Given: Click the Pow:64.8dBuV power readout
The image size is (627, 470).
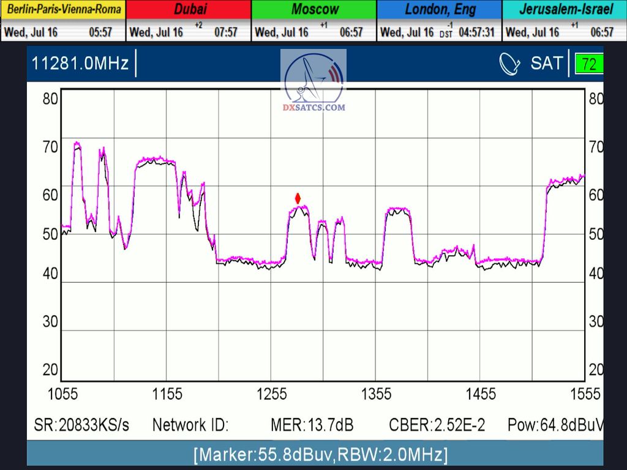Looking at the screenshot, I should (555, 425).
